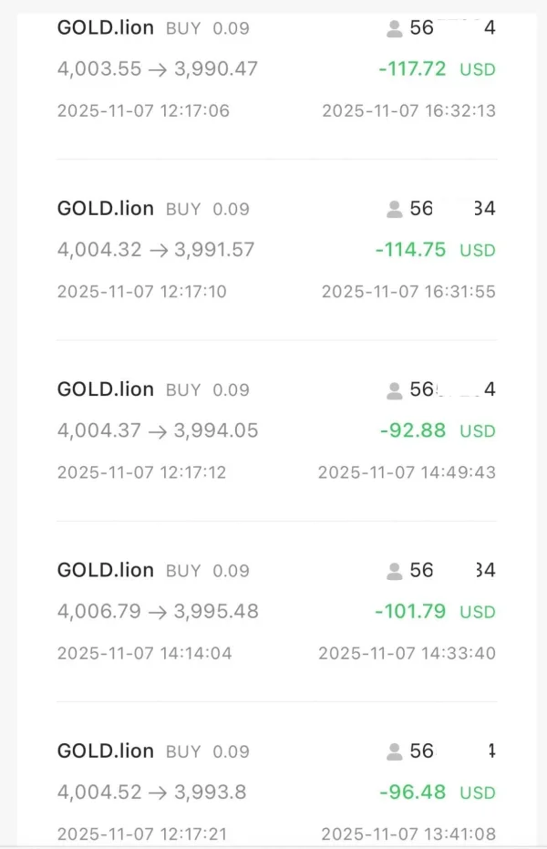Screen dimensions: 547x849
Task: Click the -92.88 USD loss amount
Action: click(414, 430)
